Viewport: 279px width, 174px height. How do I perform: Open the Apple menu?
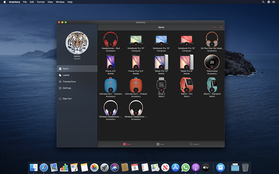[5, 2]
